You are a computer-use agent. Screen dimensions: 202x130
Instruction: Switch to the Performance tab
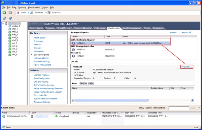coord(100,28)
